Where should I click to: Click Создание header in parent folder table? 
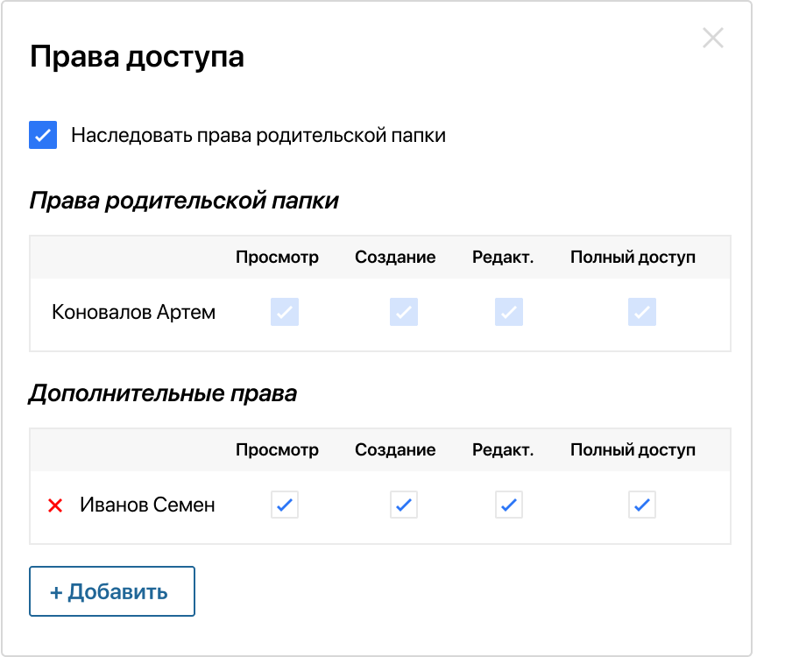[395, 257]
